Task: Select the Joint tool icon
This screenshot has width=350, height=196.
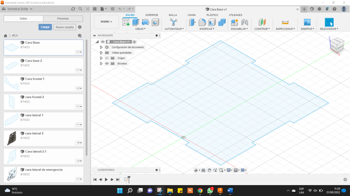Action: pyautogui.click(x=245, y=22)
